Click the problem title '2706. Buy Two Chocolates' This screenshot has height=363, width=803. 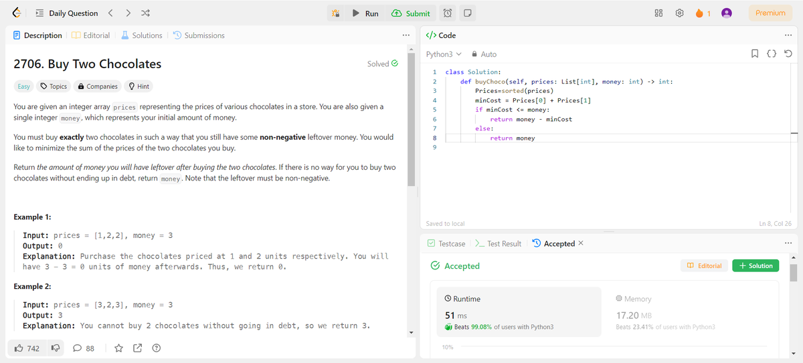(x=88, y=64)
